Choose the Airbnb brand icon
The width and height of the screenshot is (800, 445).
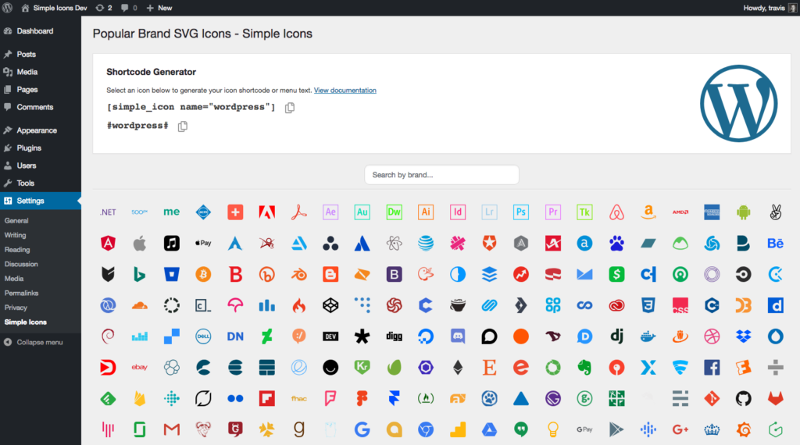coord(616,212)
